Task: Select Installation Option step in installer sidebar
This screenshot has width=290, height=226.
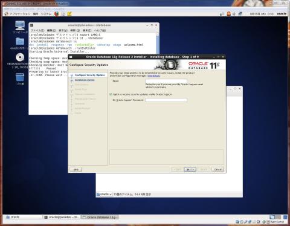Action: point(85,80)
